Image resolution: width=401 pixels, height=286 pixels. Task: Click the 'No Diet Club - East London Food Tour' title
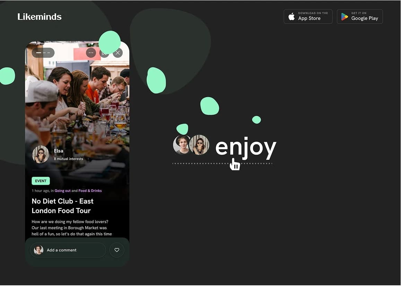pos(62,206)
